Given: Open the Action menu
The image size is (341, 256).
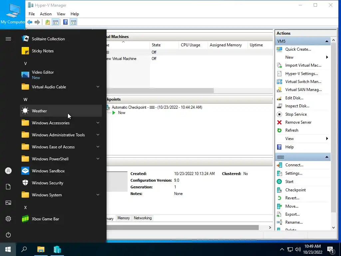Looking at the screenshot, I should coord(46,14).
